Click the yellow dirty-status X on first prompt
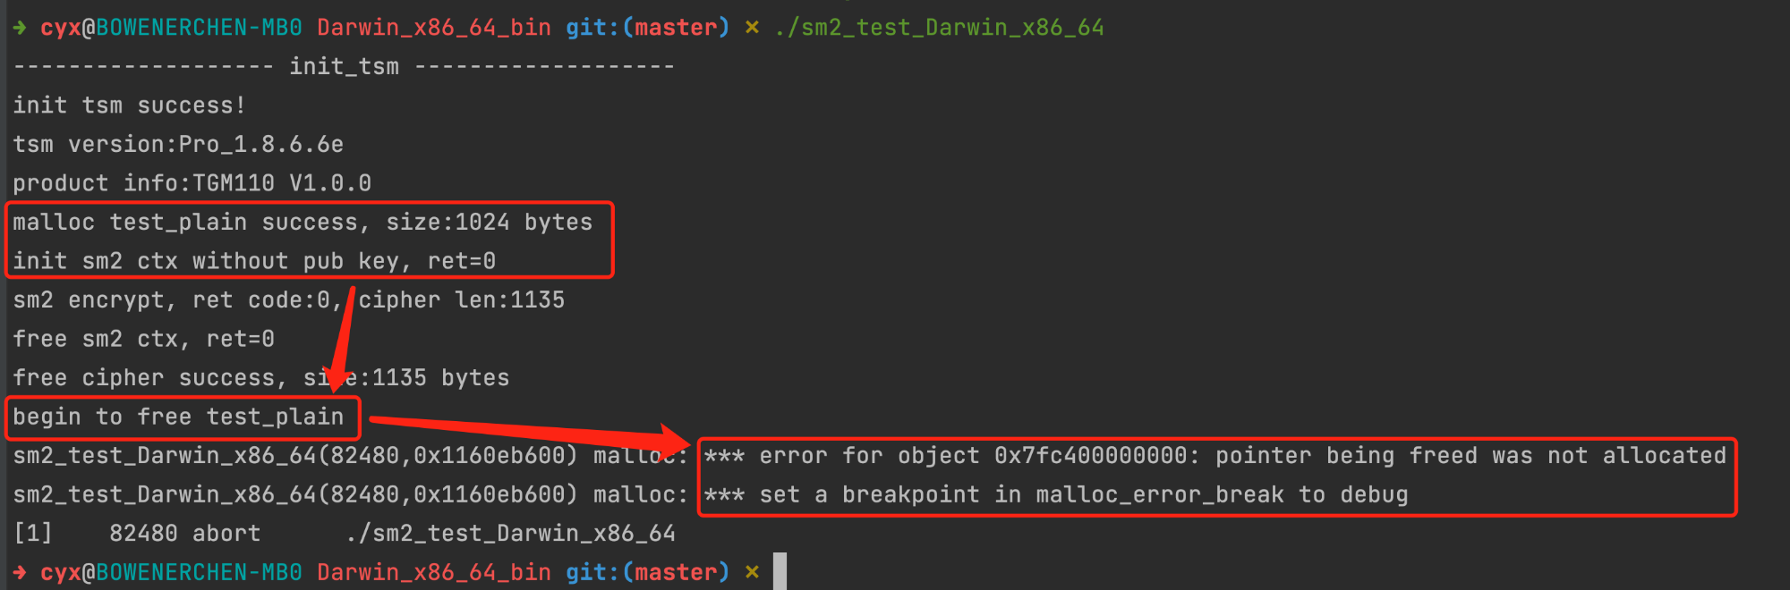1790x590 pixels. click(752, 28)
